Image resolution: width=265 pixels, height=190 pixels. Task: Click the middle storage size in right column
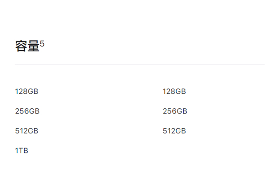[x=175, y=111]
